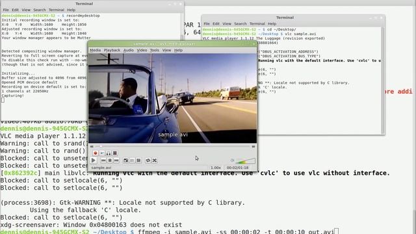The width and height of the screenshot is (416, 234).
Task: Click 'xdg-screensaver: Window 0x04800163 does not exist' line
Action: pos(91,225)
